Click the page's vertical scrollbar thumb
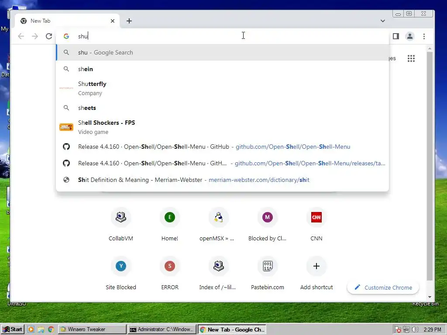 pyautogui.click(x=430, y=166)
